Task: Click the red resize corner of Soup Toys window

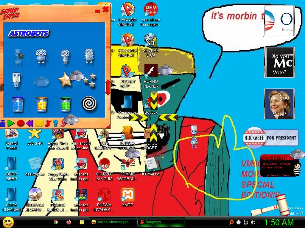Action: (108, 126)
